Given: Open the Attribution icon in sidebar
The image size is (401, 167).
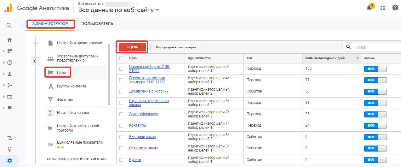Looking at the screenshot, I should [x=9, y=138].
